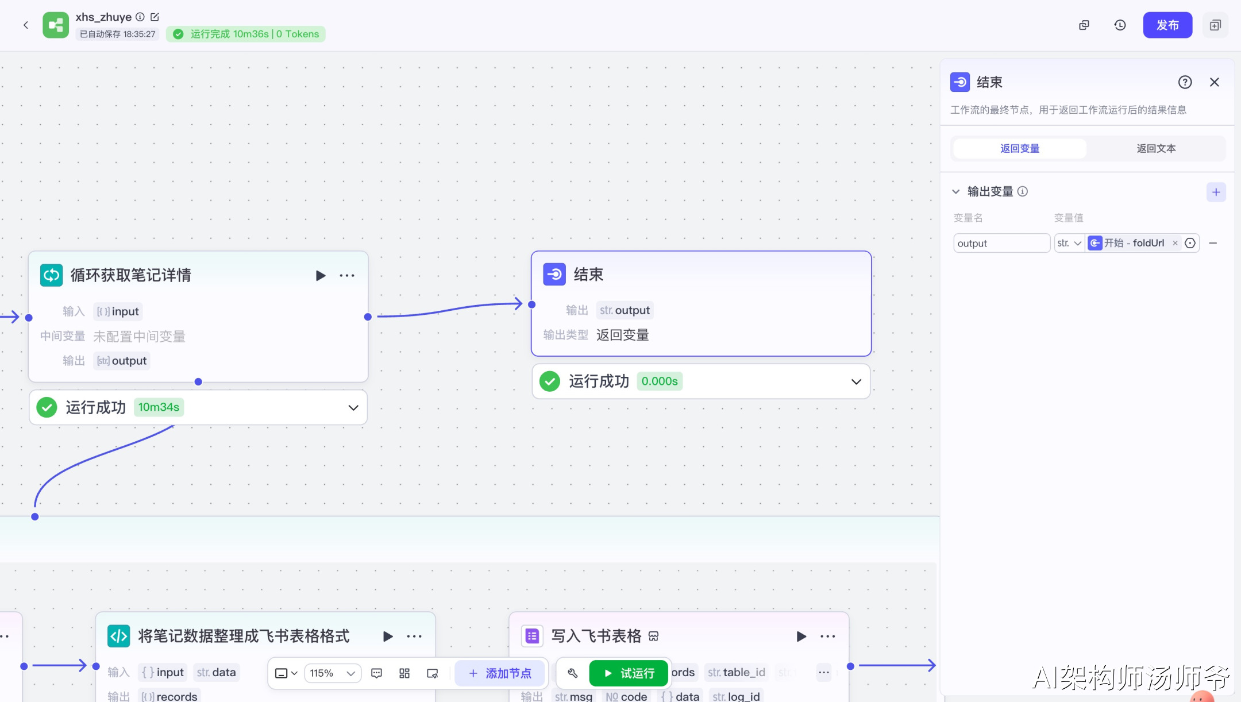Open the debug wrench tool
This screenshot has height=702, width=1241.
click(x=573, y=673)
